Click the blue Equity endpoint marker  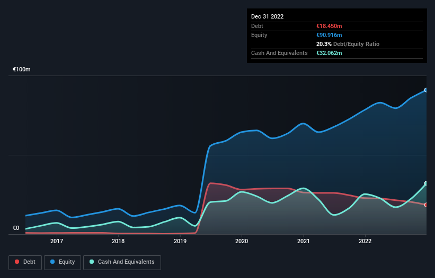pos(426,90)
